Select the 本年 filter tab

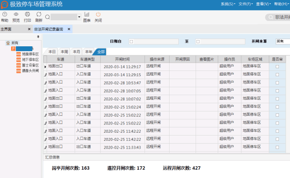click(x=89, y=52)
